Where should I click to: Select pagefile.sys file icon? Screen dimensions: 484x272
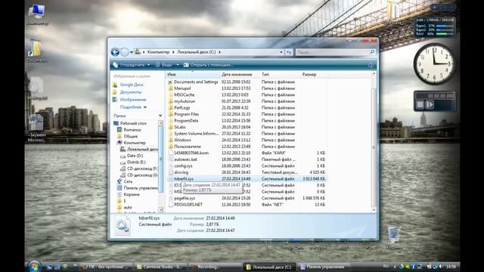(170, 198)
